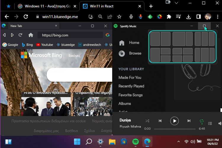This screenshot has width=222, height=148.
Task: Open Recently Played in Spotify
Action: coord(131,86)
